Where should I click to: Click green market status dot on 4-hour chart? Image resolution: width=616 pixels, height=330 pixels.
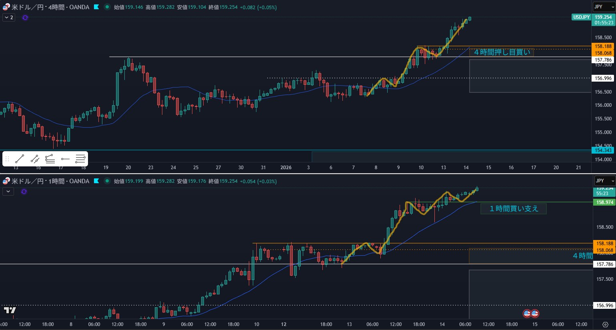click(107, 7)
